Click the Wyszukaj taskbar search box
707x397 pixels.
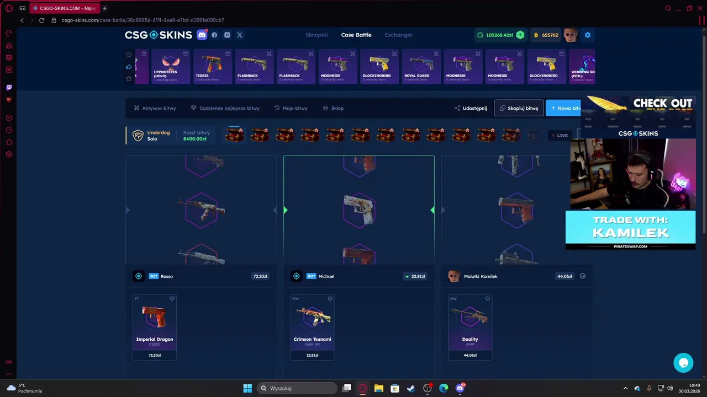297,388
